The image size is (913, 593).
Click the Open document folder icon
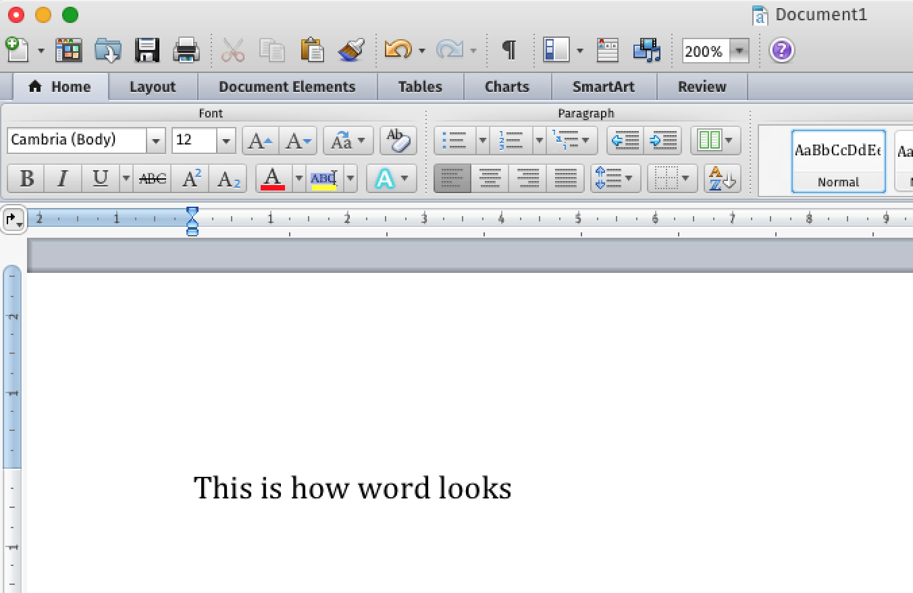(107, 50)
